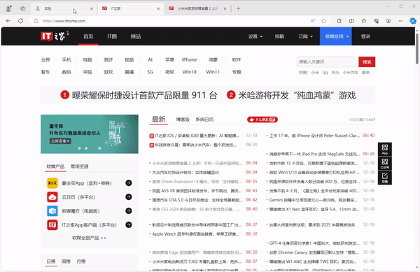Viewport: 420px width, 272px height.
Task: Click arrow button next to 最会买App
Action: pos(129,183)
